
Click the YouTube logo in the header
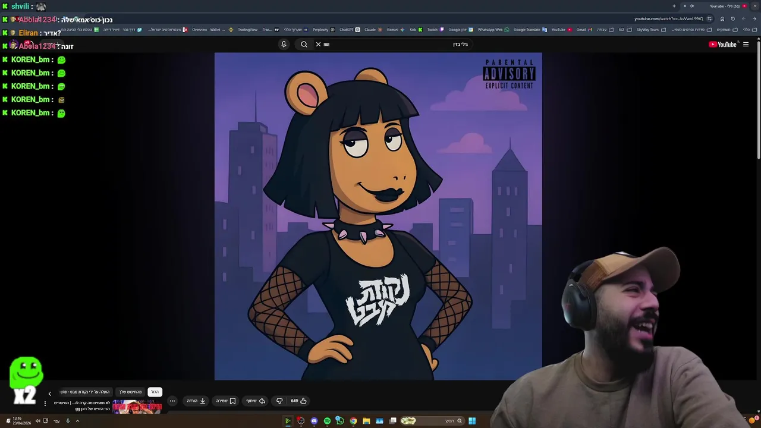[722, 44]
